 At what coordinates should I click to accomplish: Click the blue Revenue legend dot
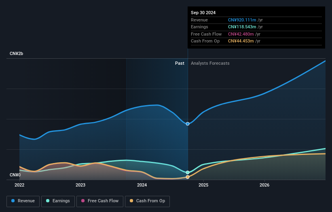(13, 201)
